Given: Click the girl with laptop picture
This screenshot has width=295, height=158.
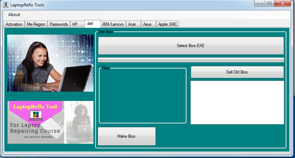Looking at the screenshot, I should tap(50, 63).
